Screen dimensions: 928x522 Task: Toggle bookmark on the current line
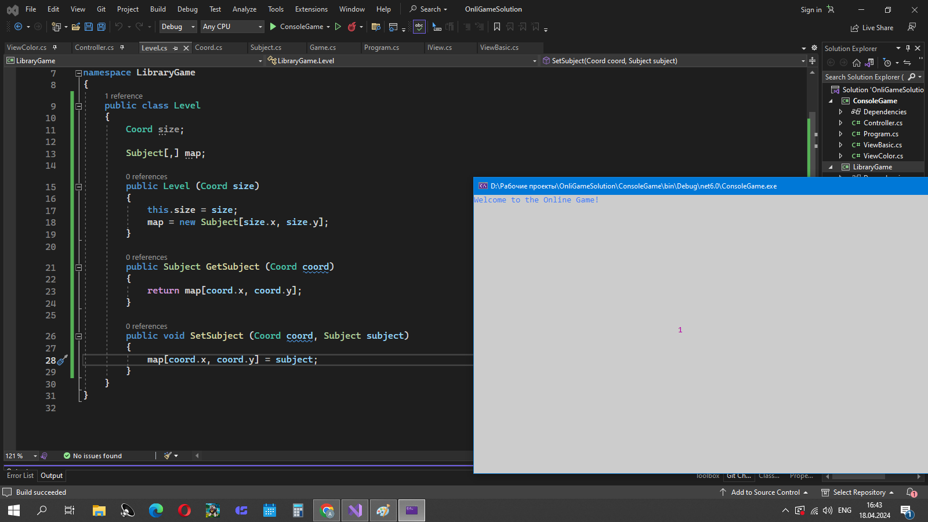(497, 27)
